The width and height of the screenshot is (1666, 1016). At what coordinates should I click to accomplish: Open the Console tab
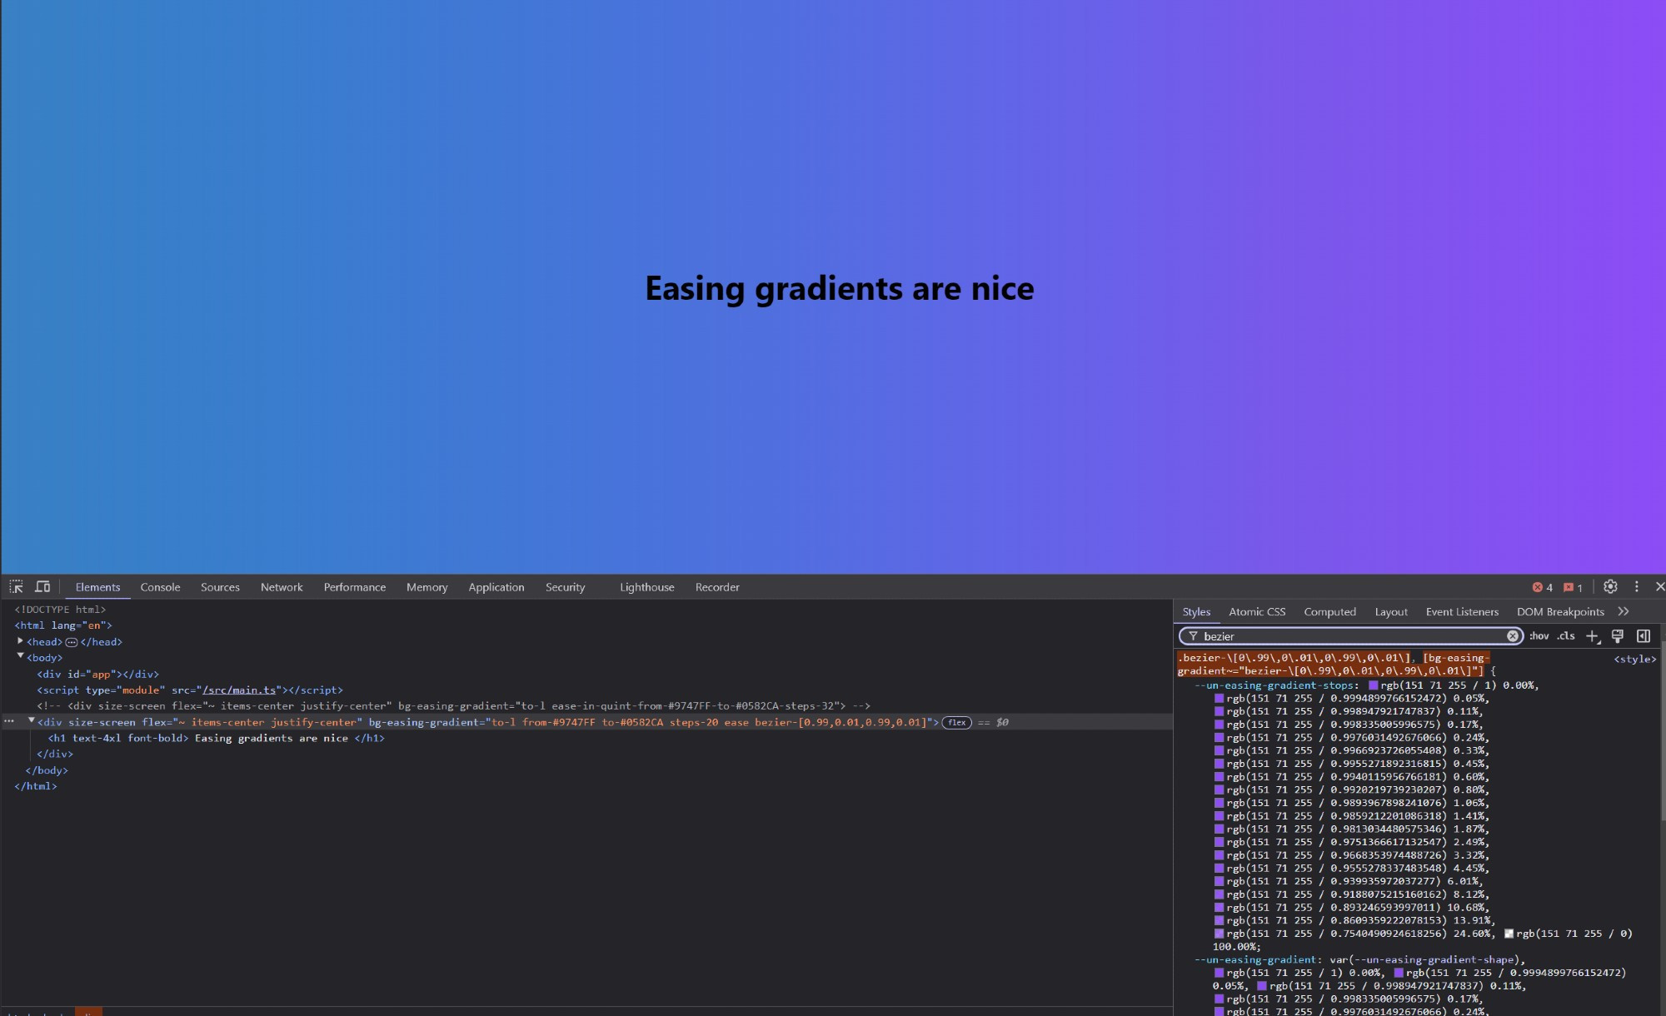(160, 587)
